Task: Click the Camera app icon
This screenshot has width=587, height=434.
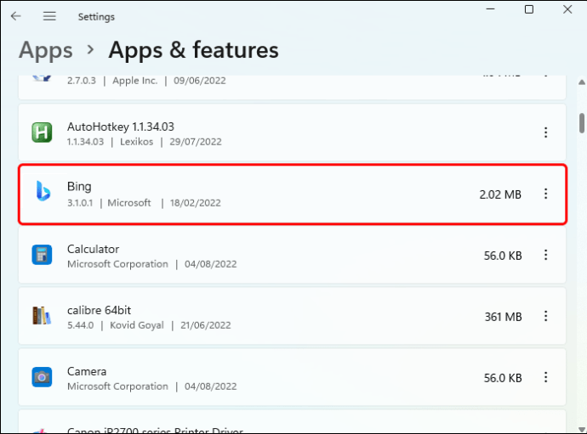Action: pos(42,377)
